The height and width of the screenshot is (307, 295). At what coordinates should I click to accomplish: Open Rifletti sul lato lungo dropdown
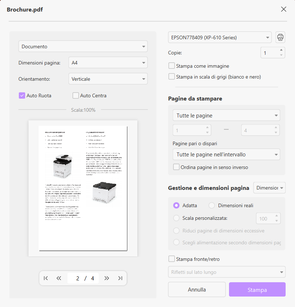pos(227,272)
